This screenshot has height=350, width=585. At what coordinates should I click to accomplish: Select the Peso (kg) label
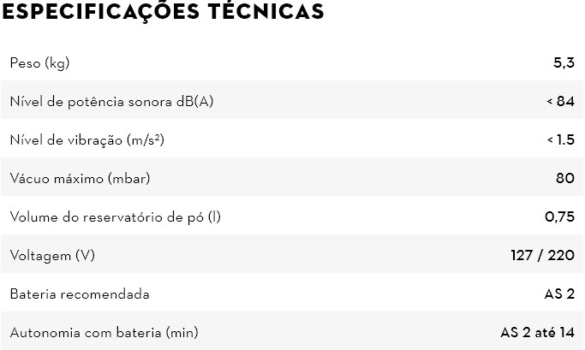pyautogui.click(x=40, y=63)
